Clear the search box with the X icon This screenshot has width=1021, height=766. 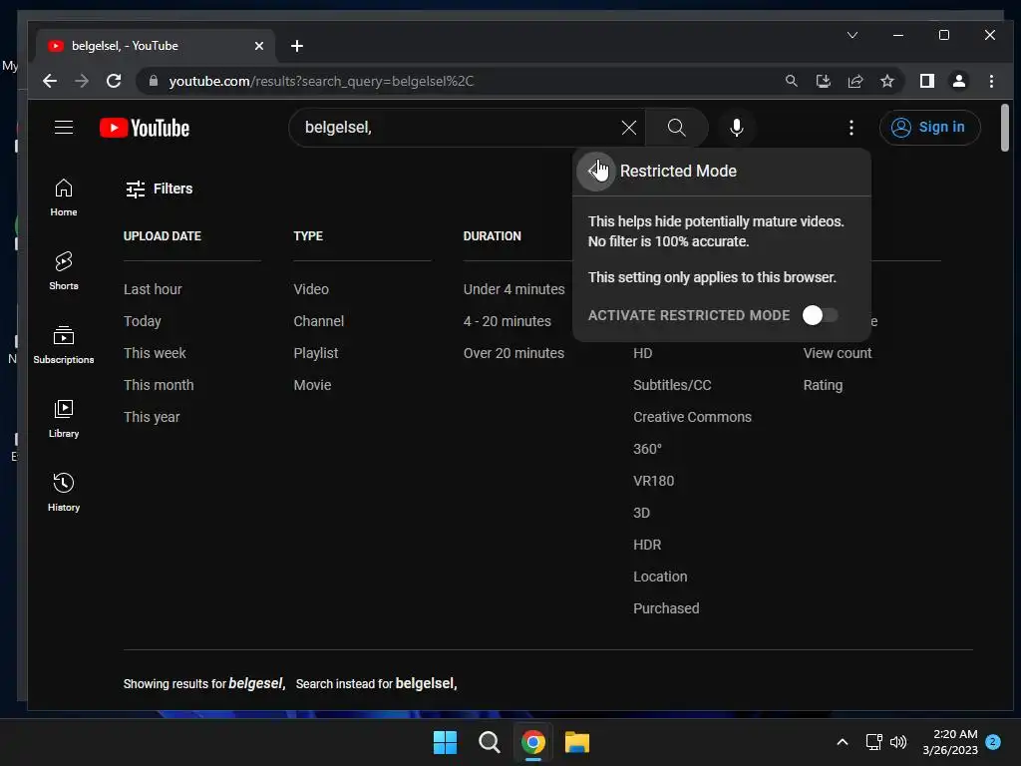[x=628, y=128]
